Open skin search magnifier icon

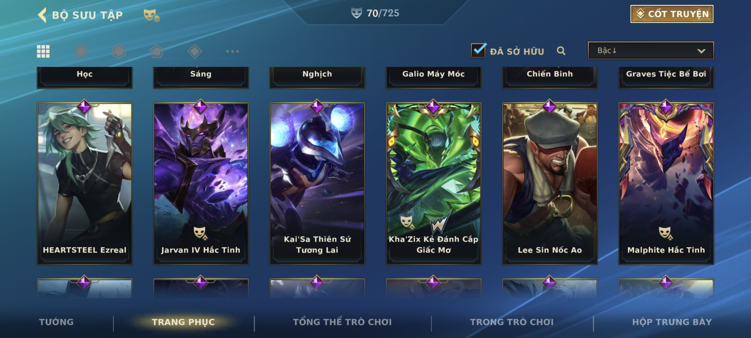561,51
